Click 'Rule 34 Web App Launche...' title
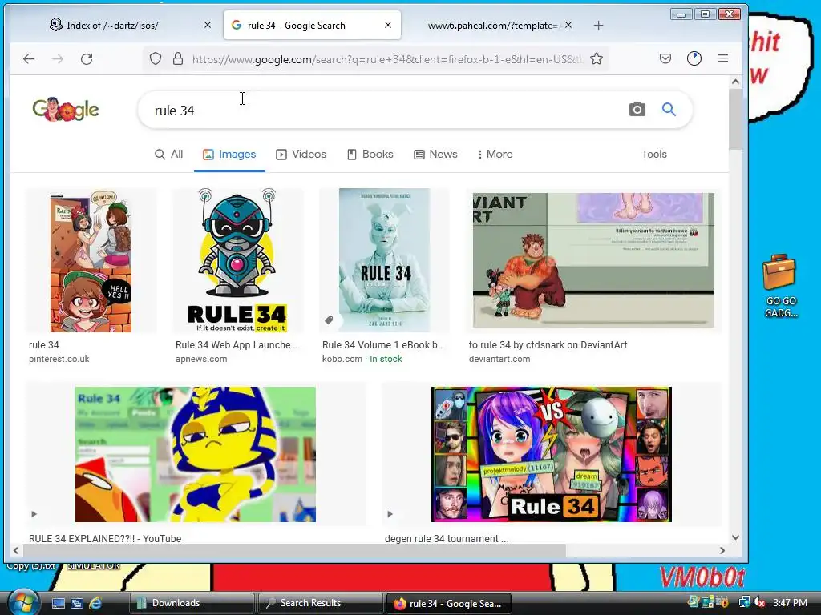Screen dimensions: 821x615 coord(237,344)
